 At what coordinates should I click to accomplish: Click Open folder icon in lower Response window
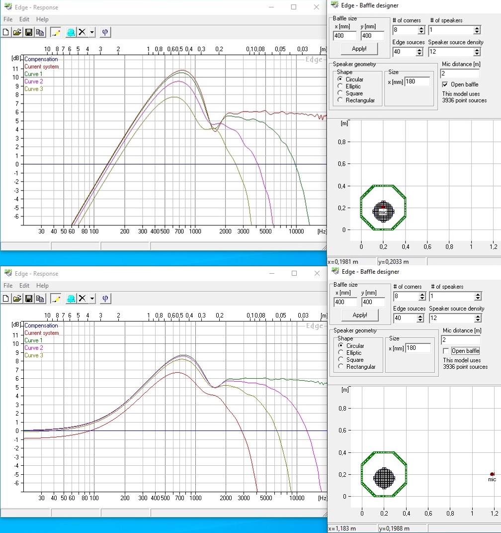(17, 299)
